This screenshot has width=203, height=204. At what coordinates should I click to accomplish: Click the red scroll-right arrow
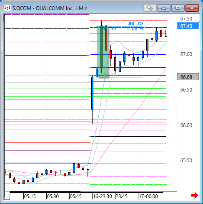pyautogui.click(x=195, y=195)
